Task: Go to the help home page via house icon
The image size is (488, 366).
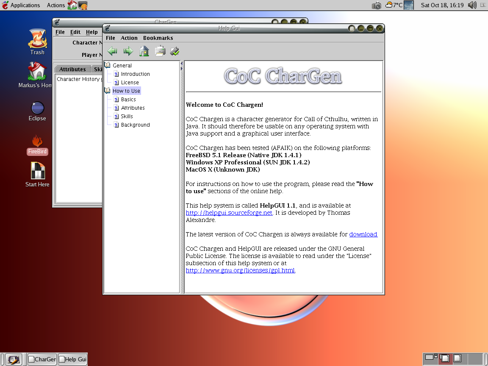Action: [144, 51]
